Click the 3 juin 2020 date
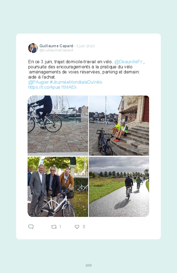This screenshot has height=273, width=177. tap(85, 46)
